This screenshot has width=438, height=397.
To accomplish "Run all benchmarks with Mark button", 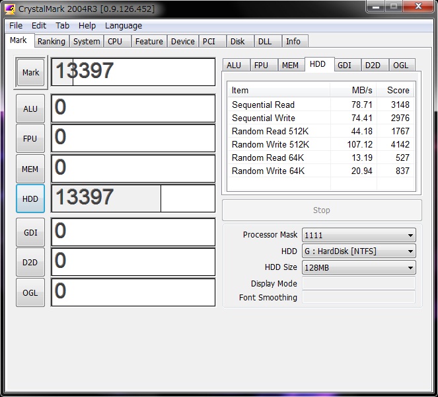I will tap(30, 73).
